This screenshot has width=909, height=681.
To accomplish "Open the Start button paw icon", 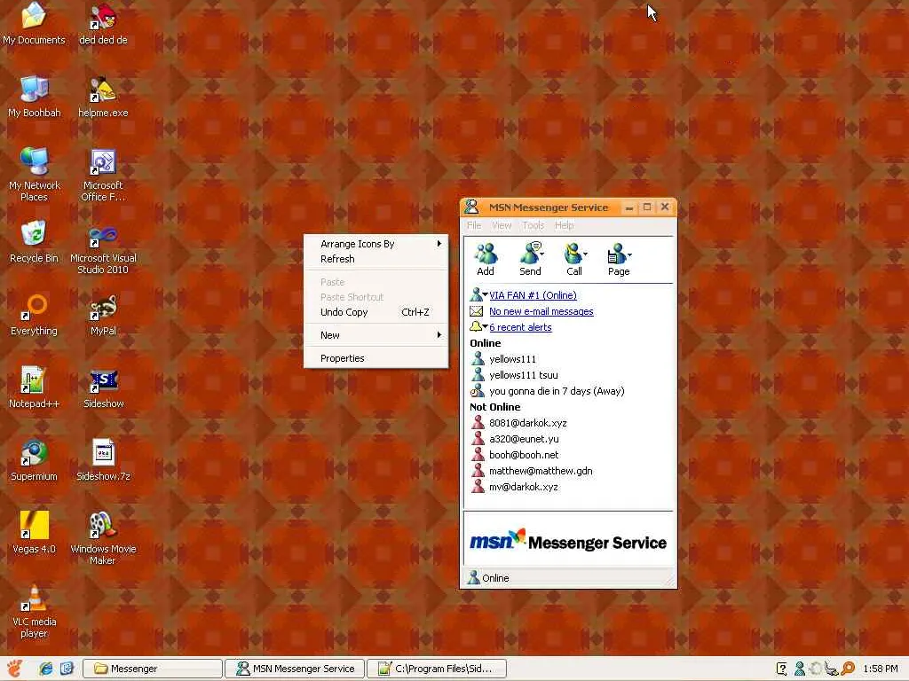I will [15, 669].
